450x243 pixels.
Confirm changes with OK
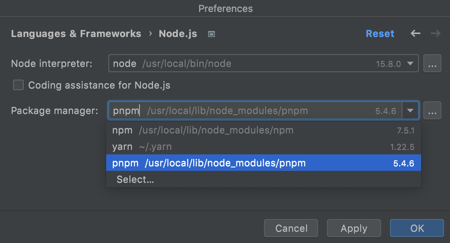click(x=417, y=228)
